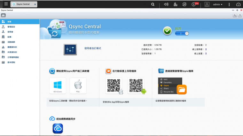The image size is (243, 136).
Task: Click the 線上使用者 count link
Action: (206, 49)
